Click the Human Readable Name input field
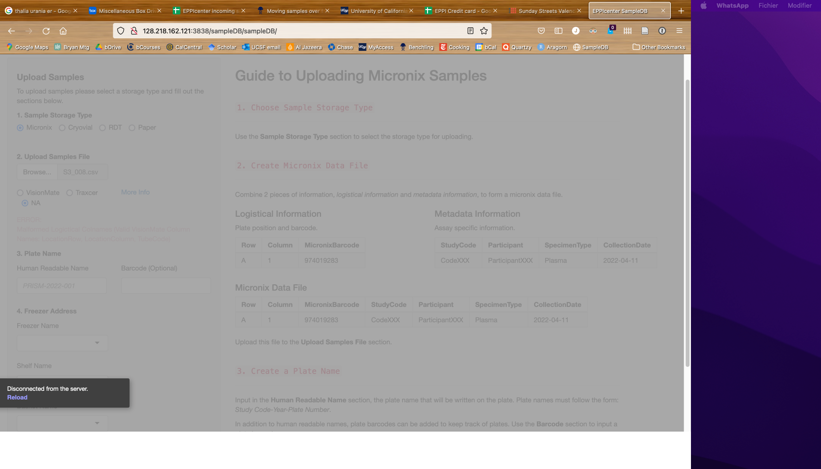The width and height of the screenshot is (821, 469). click(61, 285)
